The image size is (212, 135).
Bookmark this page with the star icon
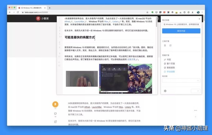pos(147,12)
